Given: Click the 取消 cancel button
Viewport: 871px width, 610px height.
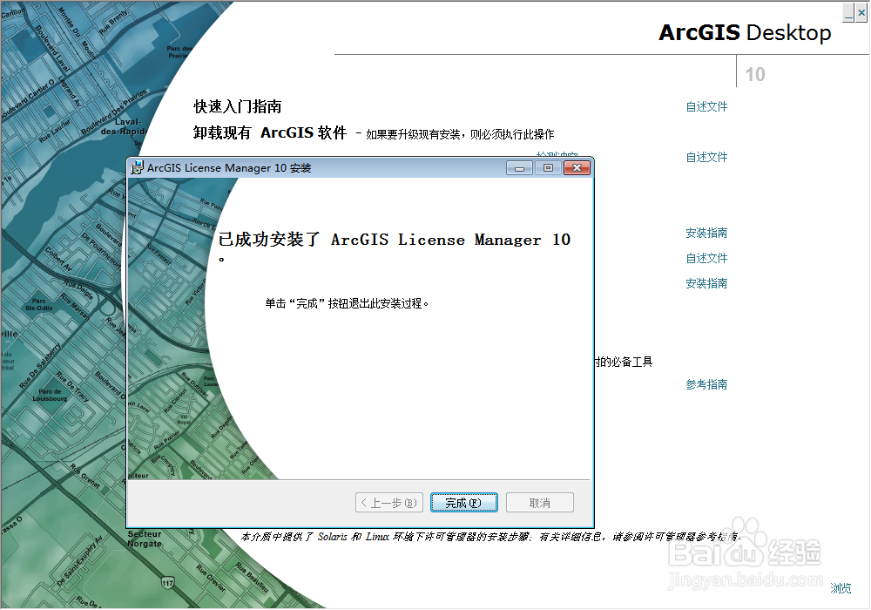Looking at the screenshot, I should [x=539, y=503].
